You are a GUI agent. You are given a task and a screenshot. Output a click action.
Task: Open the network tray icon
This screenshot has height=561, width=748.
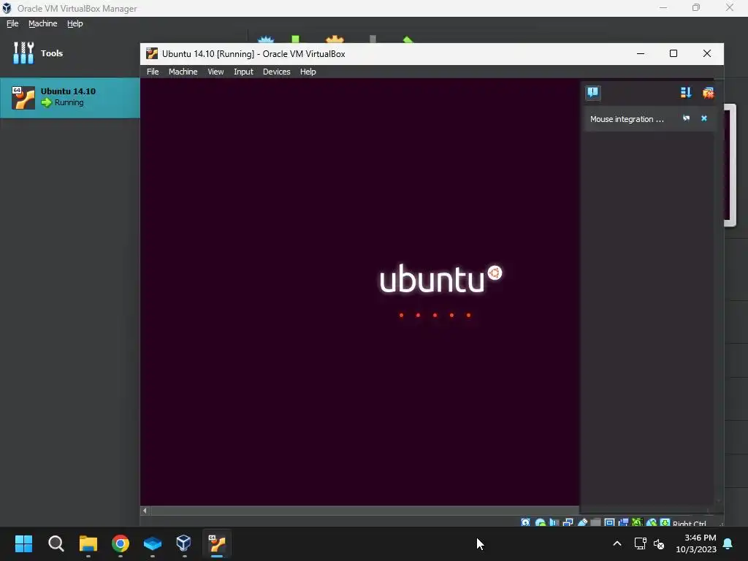point(640,543)
